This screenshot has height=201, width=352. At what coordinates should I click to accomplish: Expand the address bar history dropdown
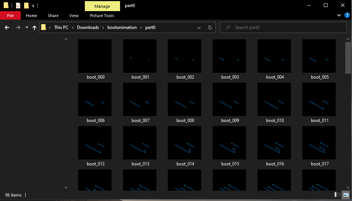199,27
